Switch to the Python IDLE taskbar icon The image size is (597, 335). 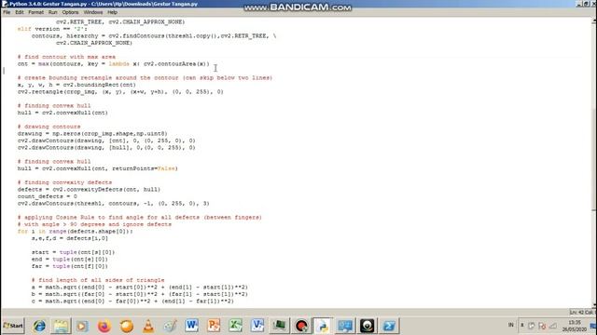click(323, 326)
